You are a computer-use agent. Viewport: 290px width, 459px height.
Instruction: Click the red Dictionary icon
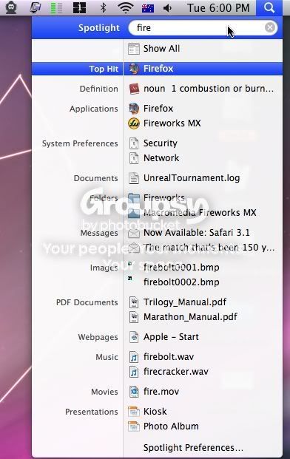[x=134, y=89]
